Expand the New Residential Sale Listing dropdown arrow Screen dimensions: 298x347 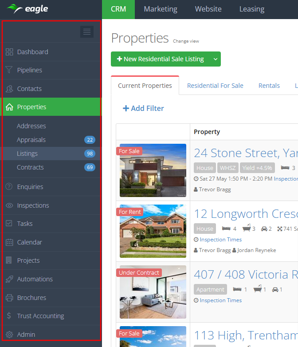[x=215, y=59]
